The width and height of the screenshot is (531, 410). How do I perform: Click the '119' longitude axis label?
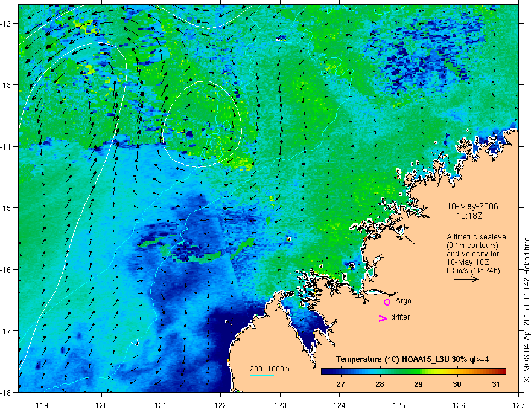tap(42, 405)
